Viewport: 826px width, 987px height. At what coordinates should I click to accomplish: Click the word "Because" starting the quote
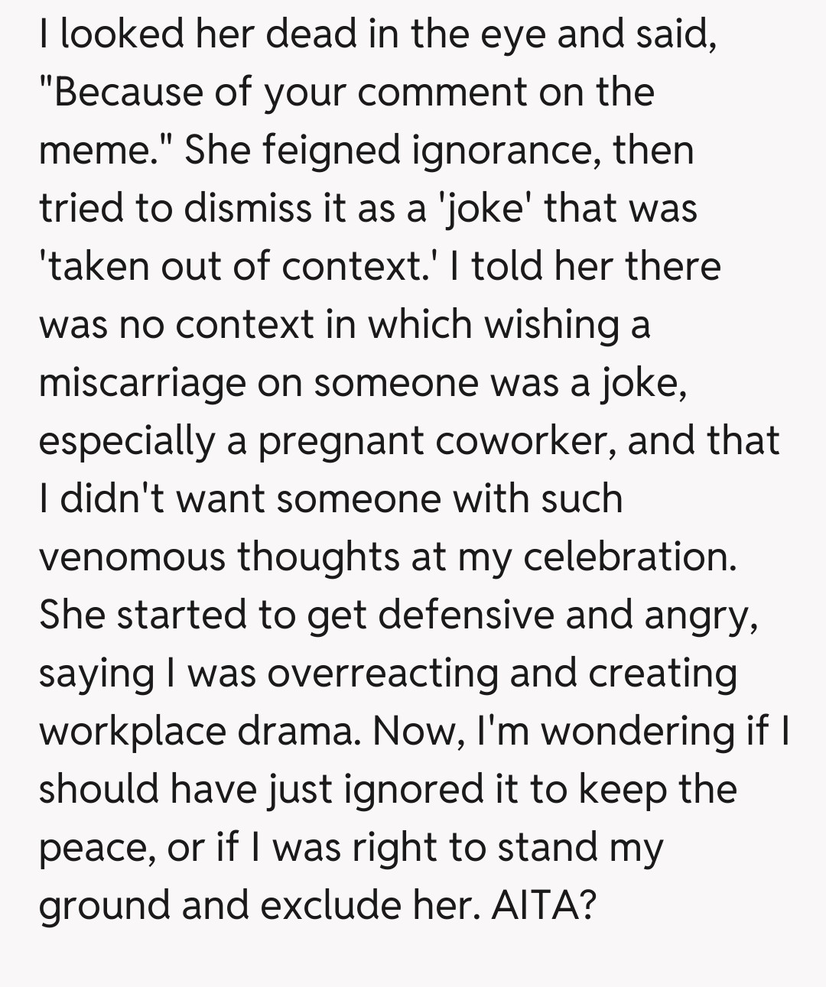(x=122, y=92)
